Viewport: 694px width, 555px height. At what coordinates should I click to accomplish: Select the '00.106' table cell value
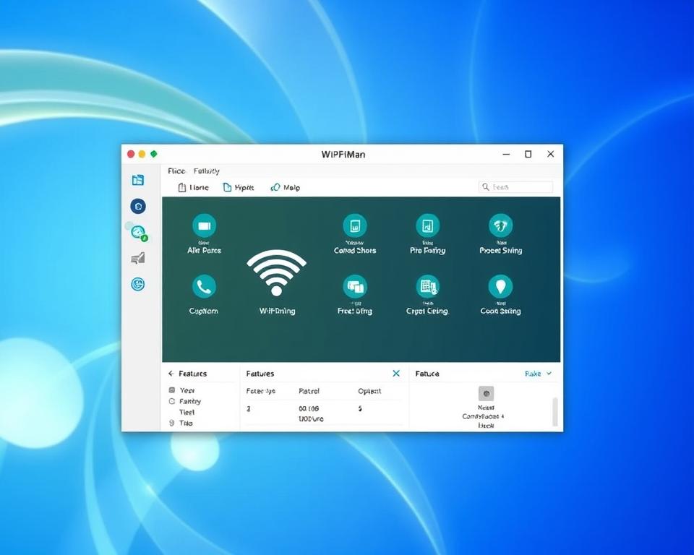pos(309,408)
